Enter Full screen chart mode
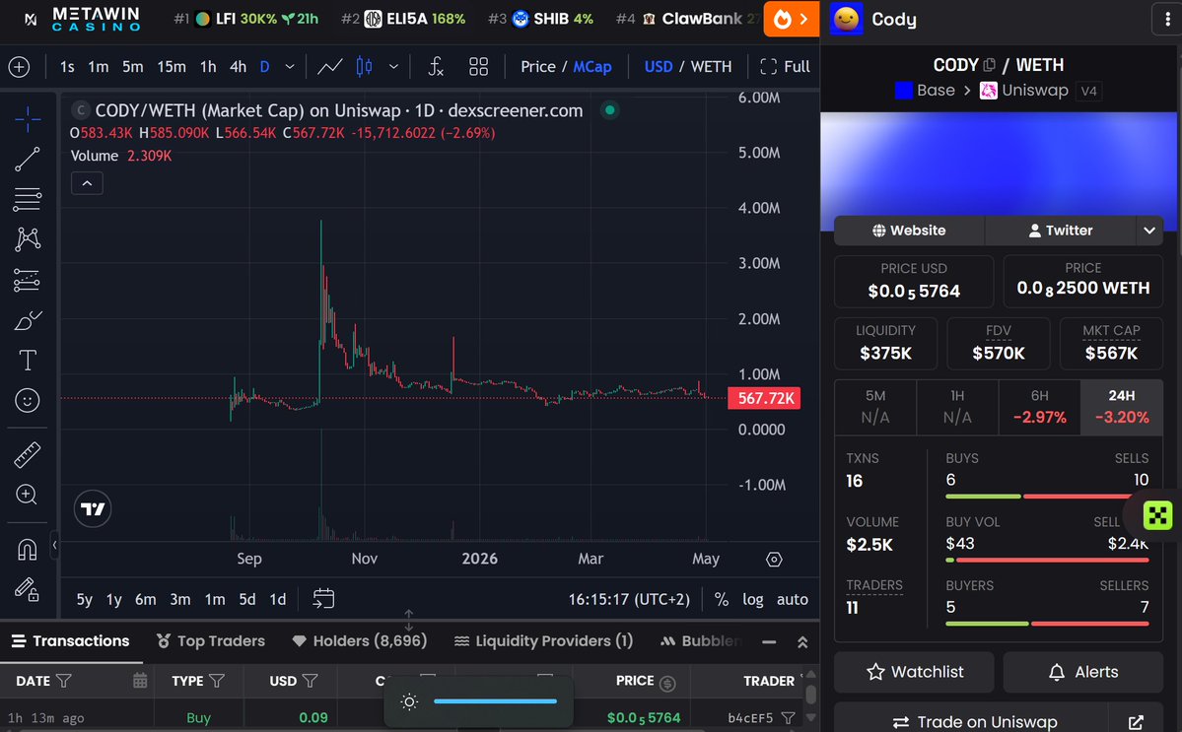This screenshot has width=1182, height=732. pos(785,67)
